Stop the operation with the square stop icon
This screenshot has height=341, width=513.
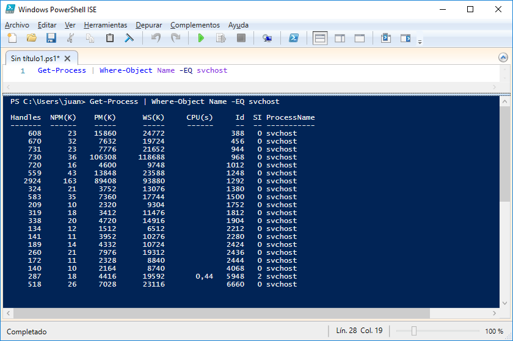(x=241, y=38)
